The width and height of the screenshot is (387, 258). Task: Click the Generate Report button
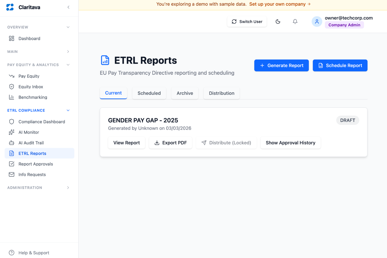pos(281,66)
